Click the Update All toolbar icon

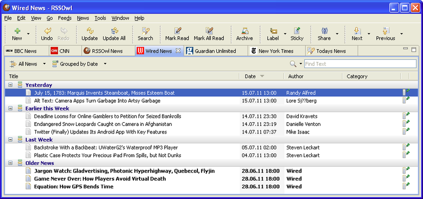114,31
